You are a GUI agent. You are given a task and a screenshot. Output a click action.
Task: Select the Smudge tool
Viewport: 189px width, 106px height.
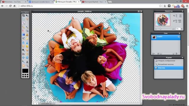pos(23,46)
